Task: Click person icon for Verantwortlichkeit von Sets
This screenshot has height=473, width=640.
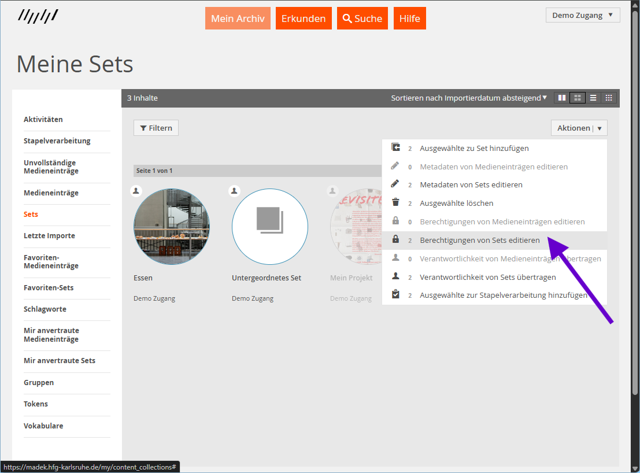Action: [395, 276]
